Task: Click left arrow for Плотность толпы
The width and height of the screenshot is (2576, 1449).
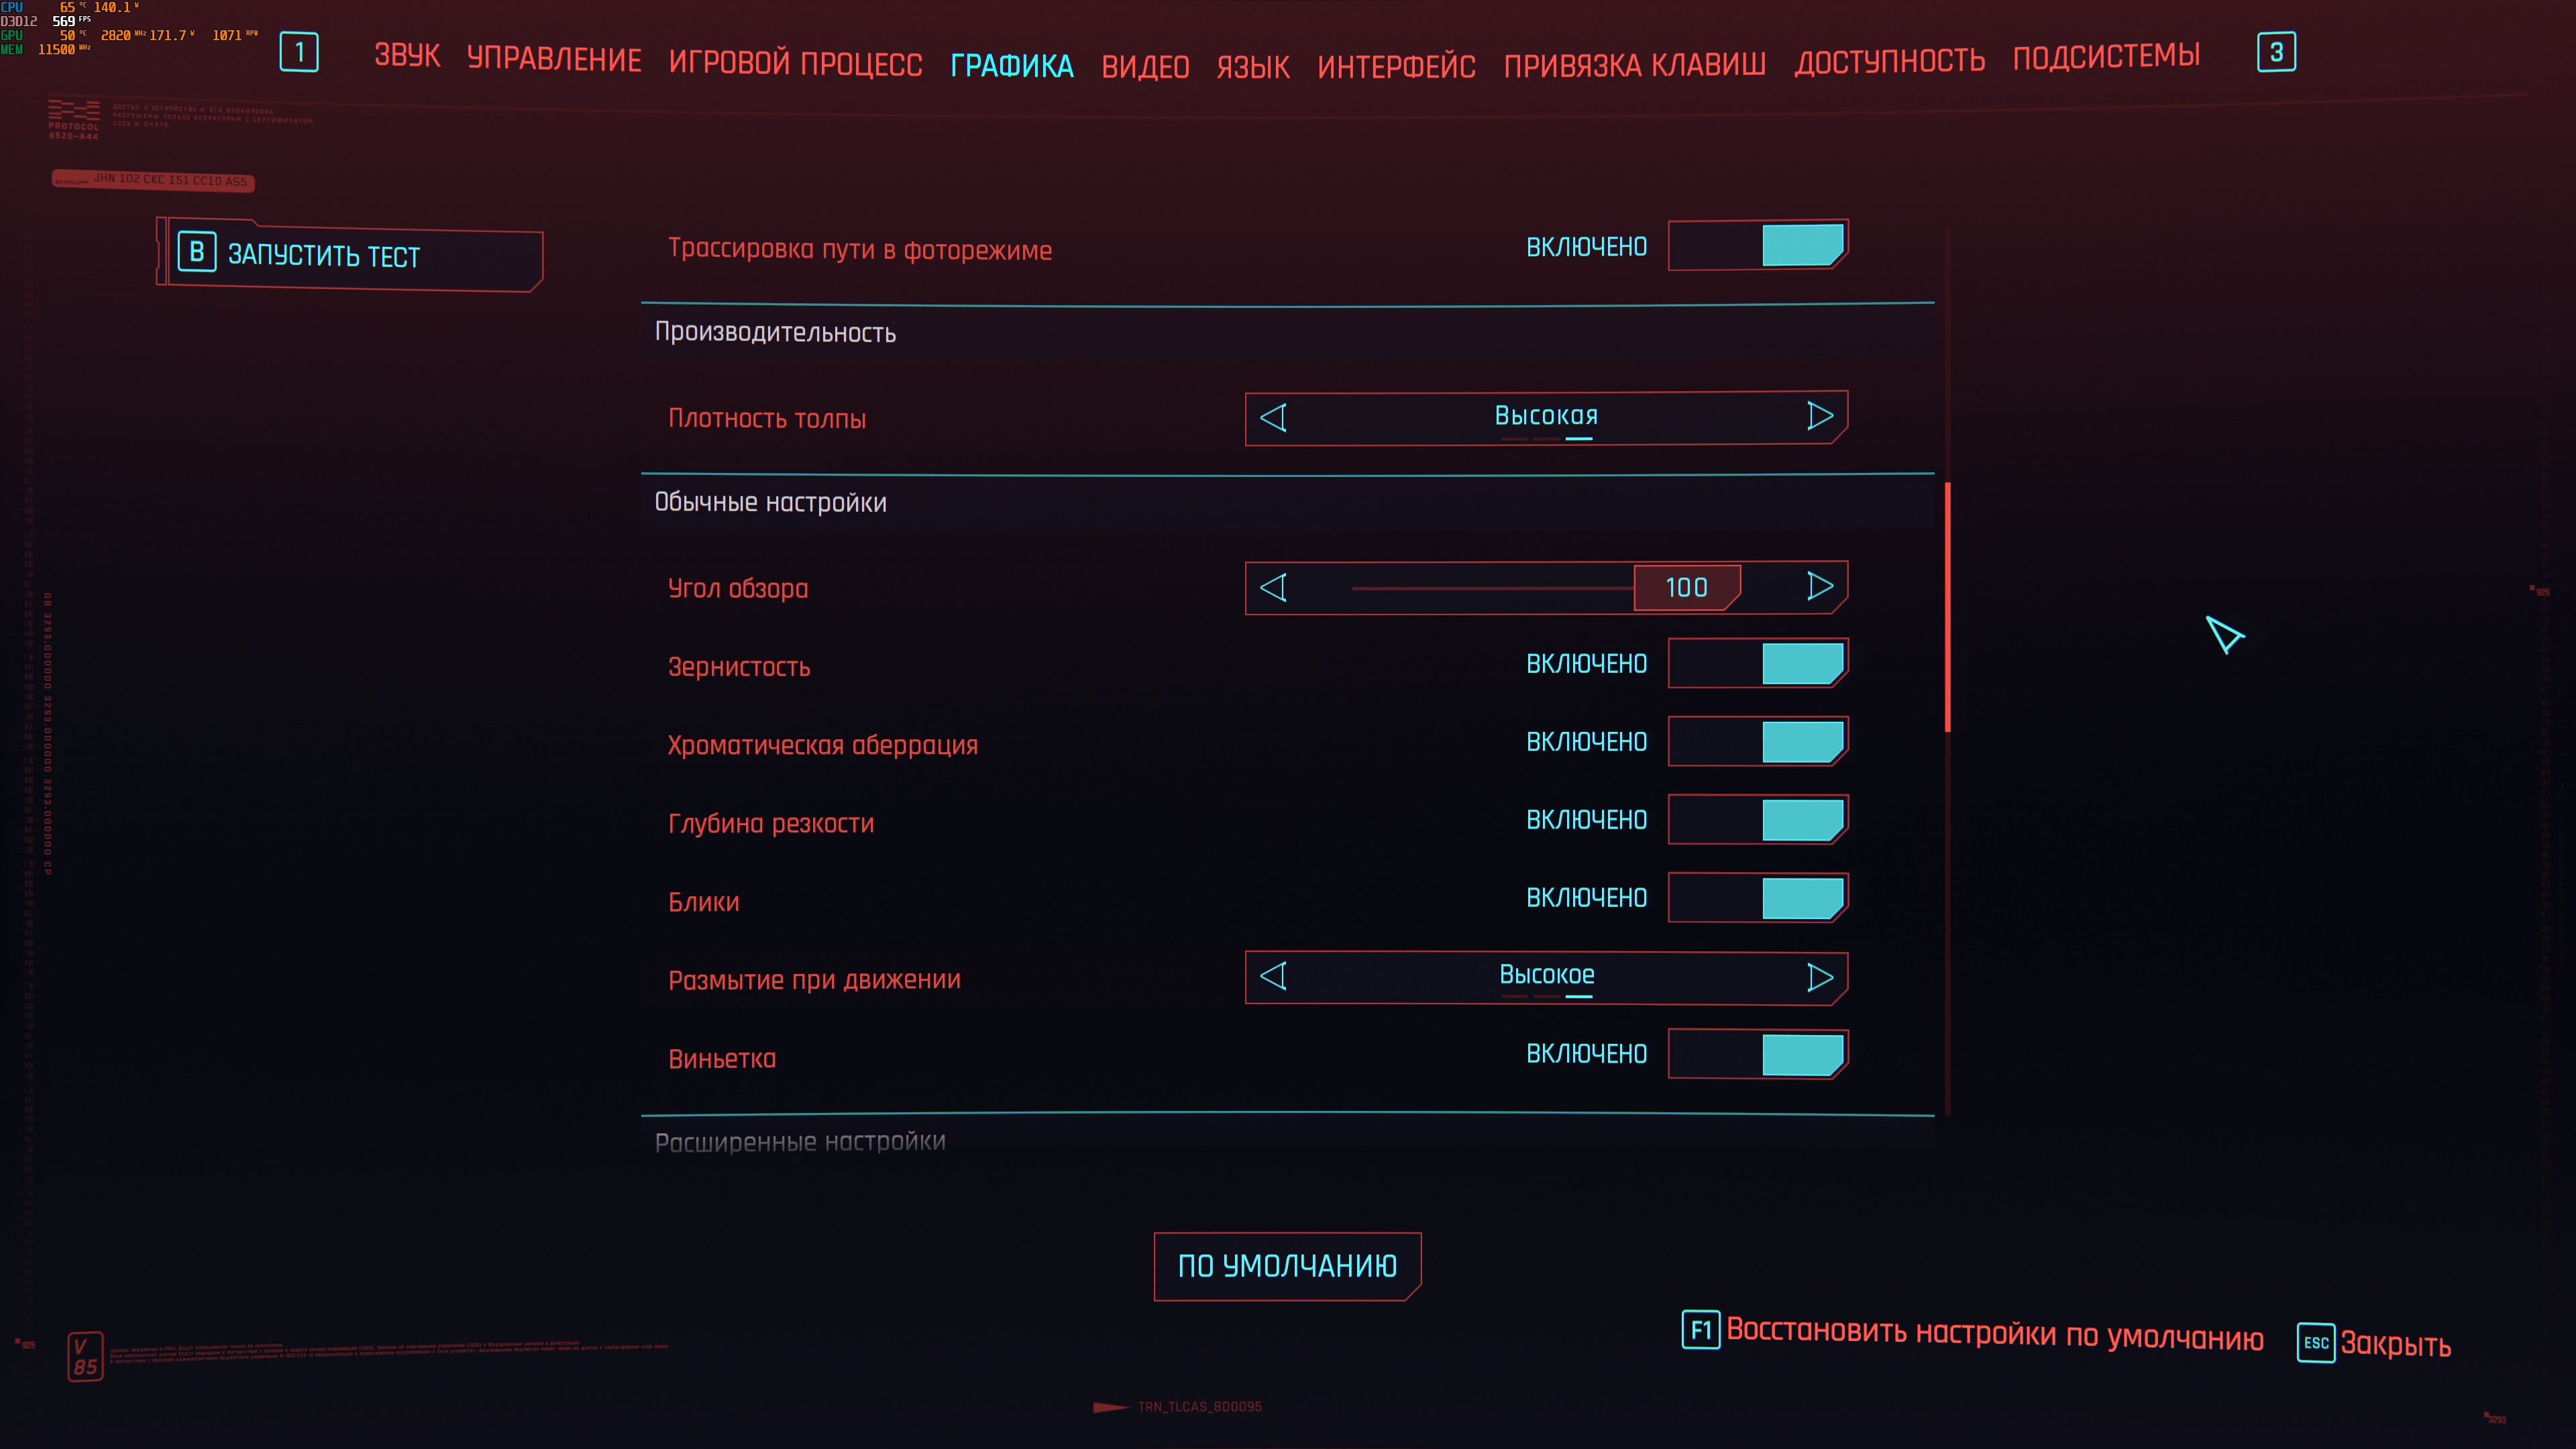Action: coord(1273,418)
